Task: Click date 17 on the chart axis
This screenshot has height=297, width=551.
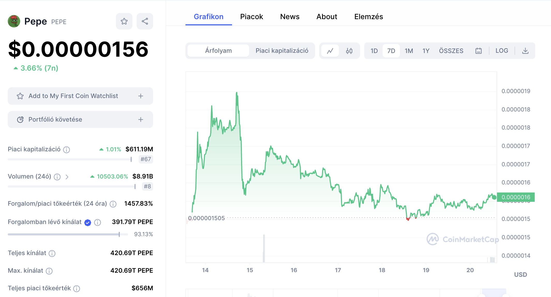Action: click(x=338, y=270)
